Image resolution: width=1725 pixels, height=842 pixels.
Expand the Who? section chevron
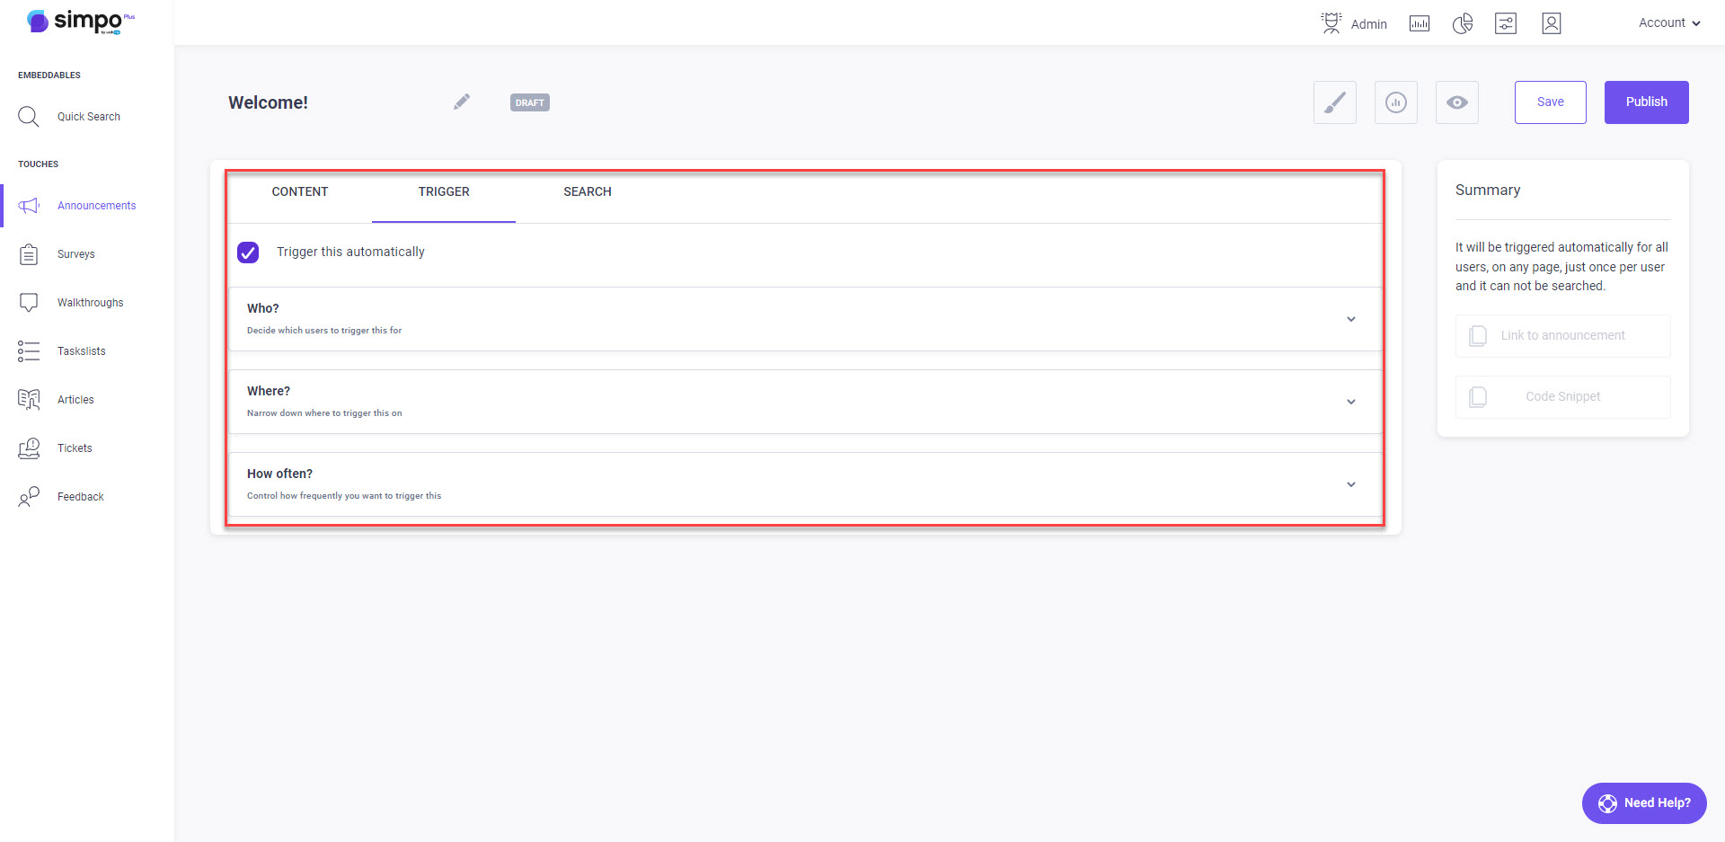coord(1351,319)
